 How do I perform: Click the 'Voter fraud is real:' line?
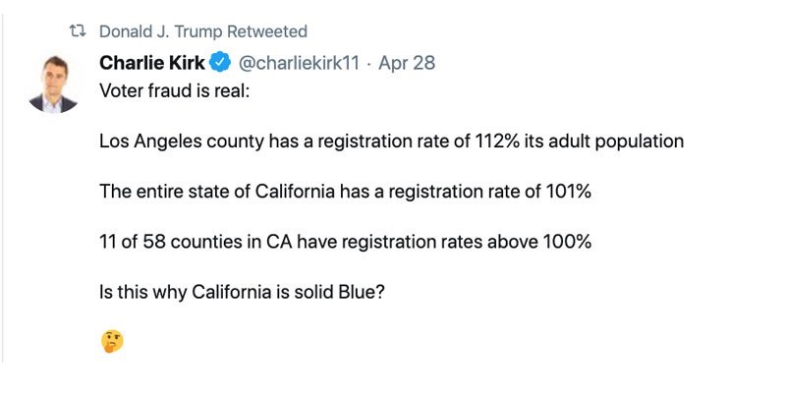(x=175, y=90)
